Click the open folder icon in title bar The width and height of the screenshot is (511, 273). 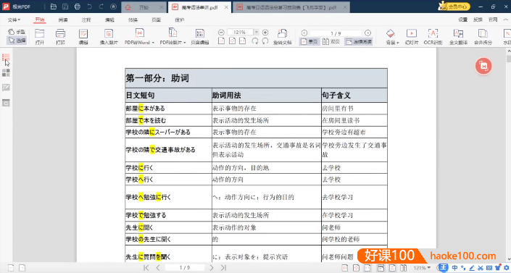pyautogui.click(x=54, y=7)
